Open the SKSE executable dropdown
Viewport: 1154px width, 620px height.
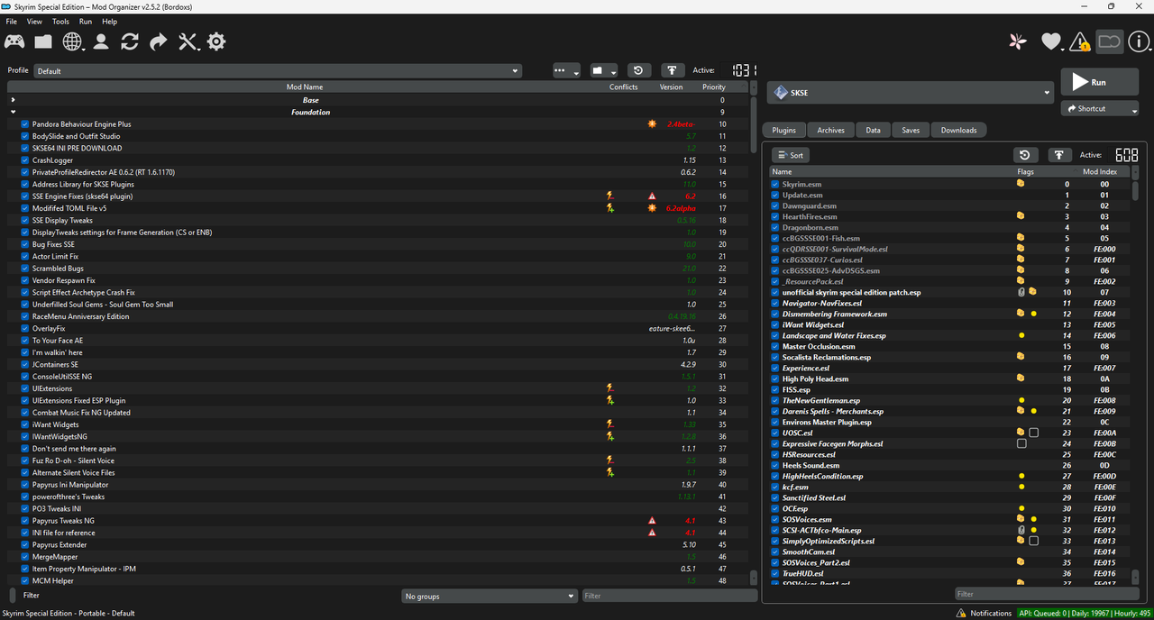click(910, 92)
